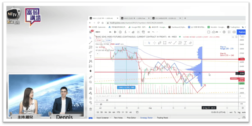Select the zoom in magnifier tool

91,82
